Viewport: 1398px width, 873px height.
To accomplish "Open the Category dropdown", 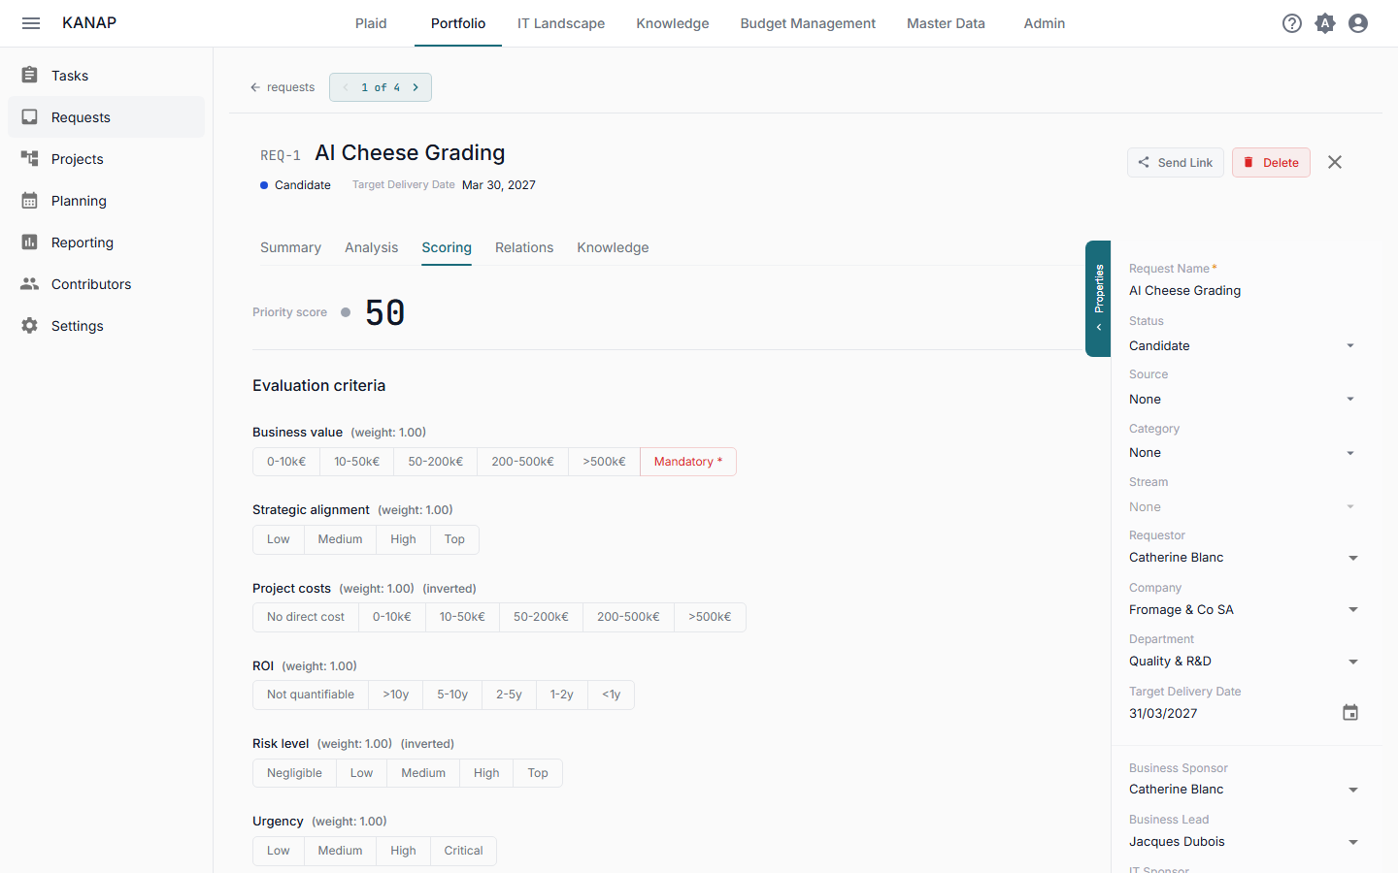I will [x=1243, y=453].
